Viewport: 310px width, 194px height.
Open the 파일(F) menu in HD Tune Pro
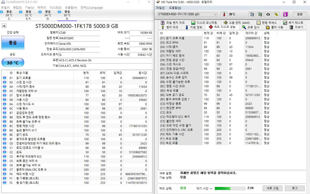point(160,8)
